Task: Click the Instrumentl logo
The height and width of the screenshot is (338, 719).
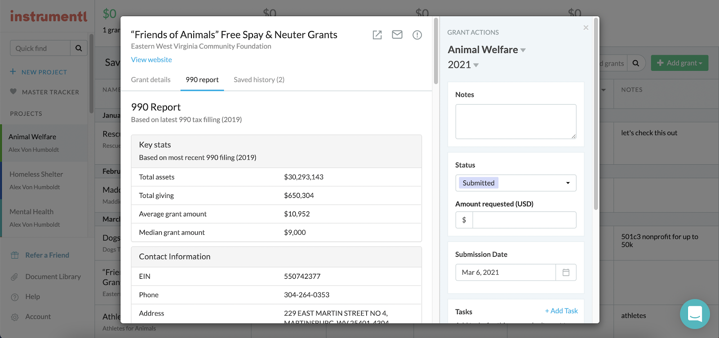Action: tap(49, 17)
